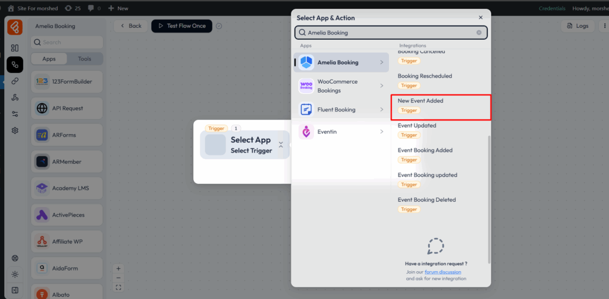Click the integration request chat bubble icon

436,246
